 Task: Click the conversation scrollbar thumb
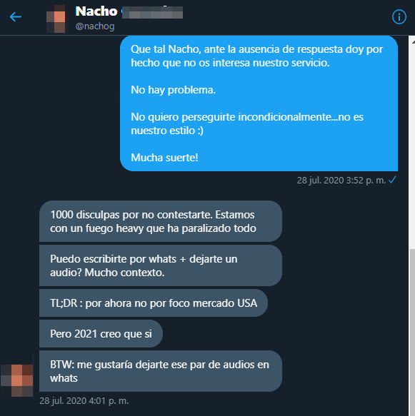412,332
